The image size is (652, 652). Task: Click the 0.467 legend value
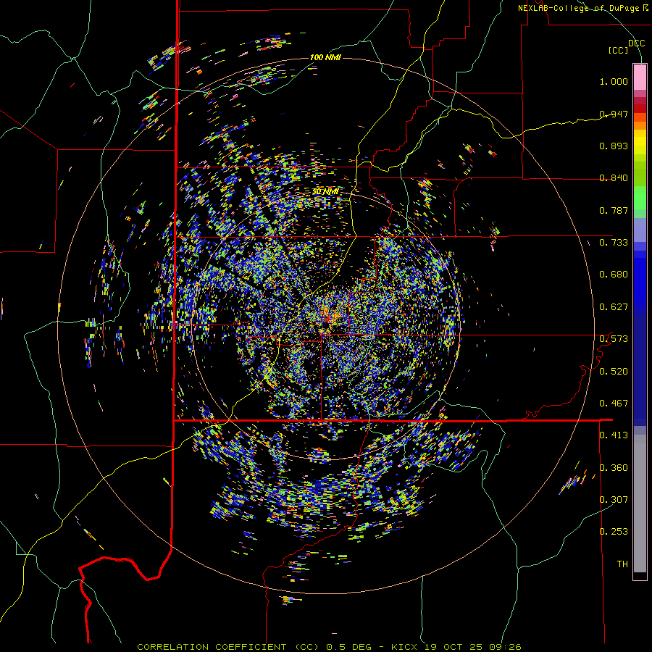tap(614, 404)
